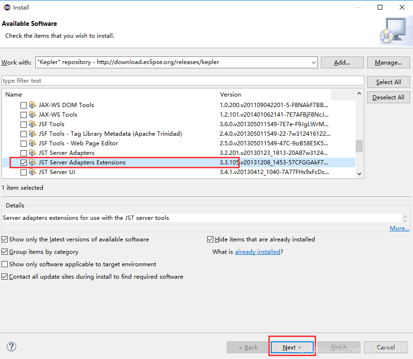Click the Details text up stepper arrow

point(405,216)
